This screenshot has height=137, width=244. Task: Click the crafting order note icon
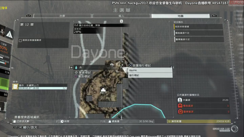[x=15, y=87]
